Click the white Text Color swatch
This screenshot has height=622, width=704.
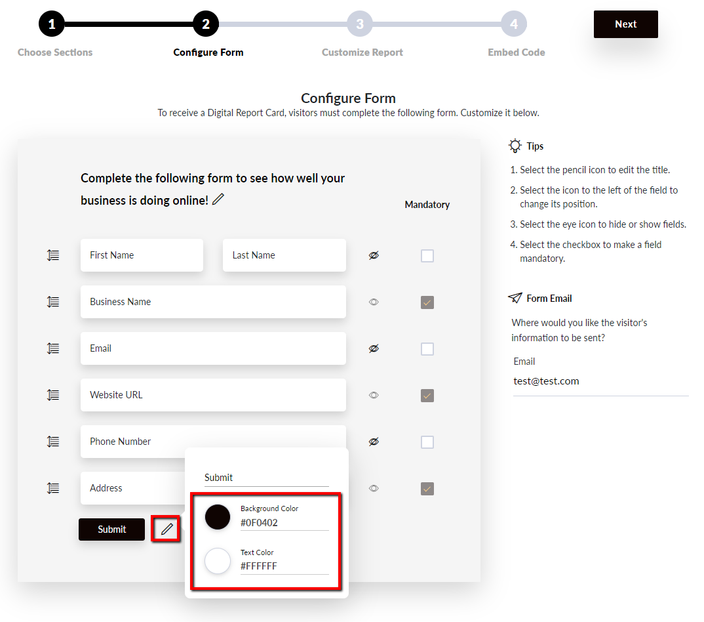[x=218, y=561]
